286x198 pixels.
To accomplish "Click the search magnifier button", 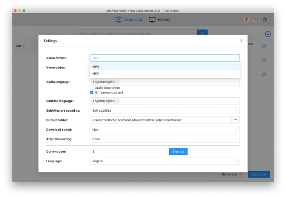I will tap(202, 34).
